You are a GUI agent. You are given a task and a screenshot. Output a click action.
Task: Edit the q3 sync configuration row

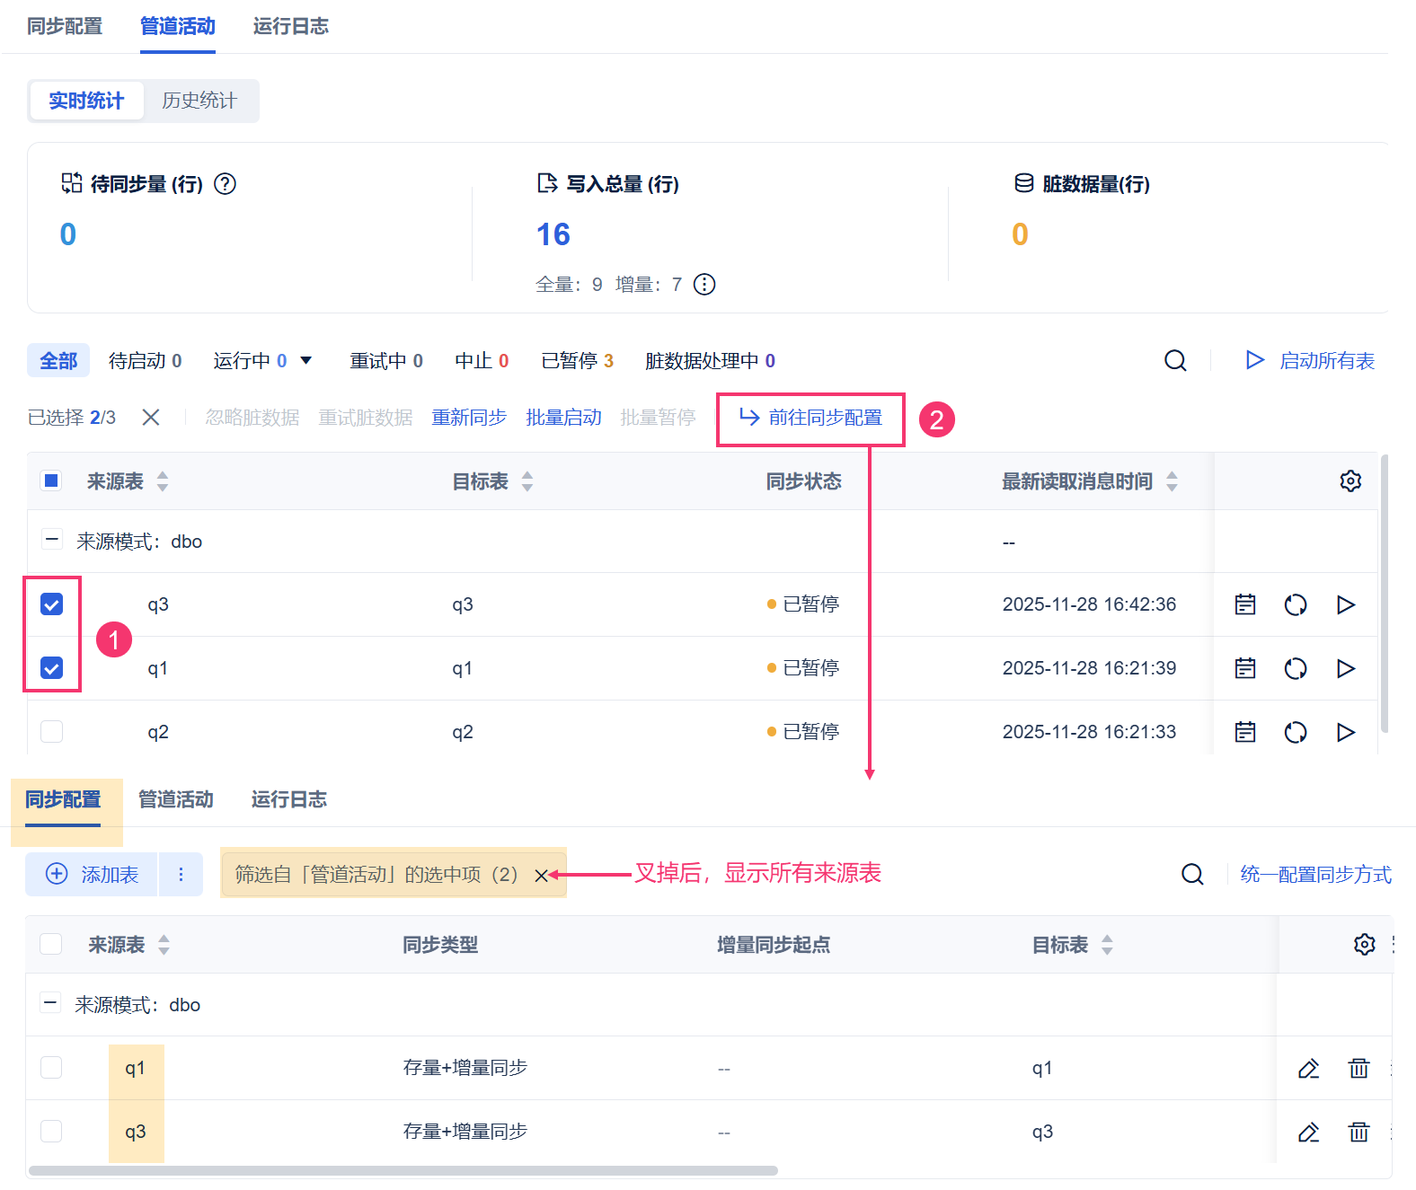click(1308, 1133)
